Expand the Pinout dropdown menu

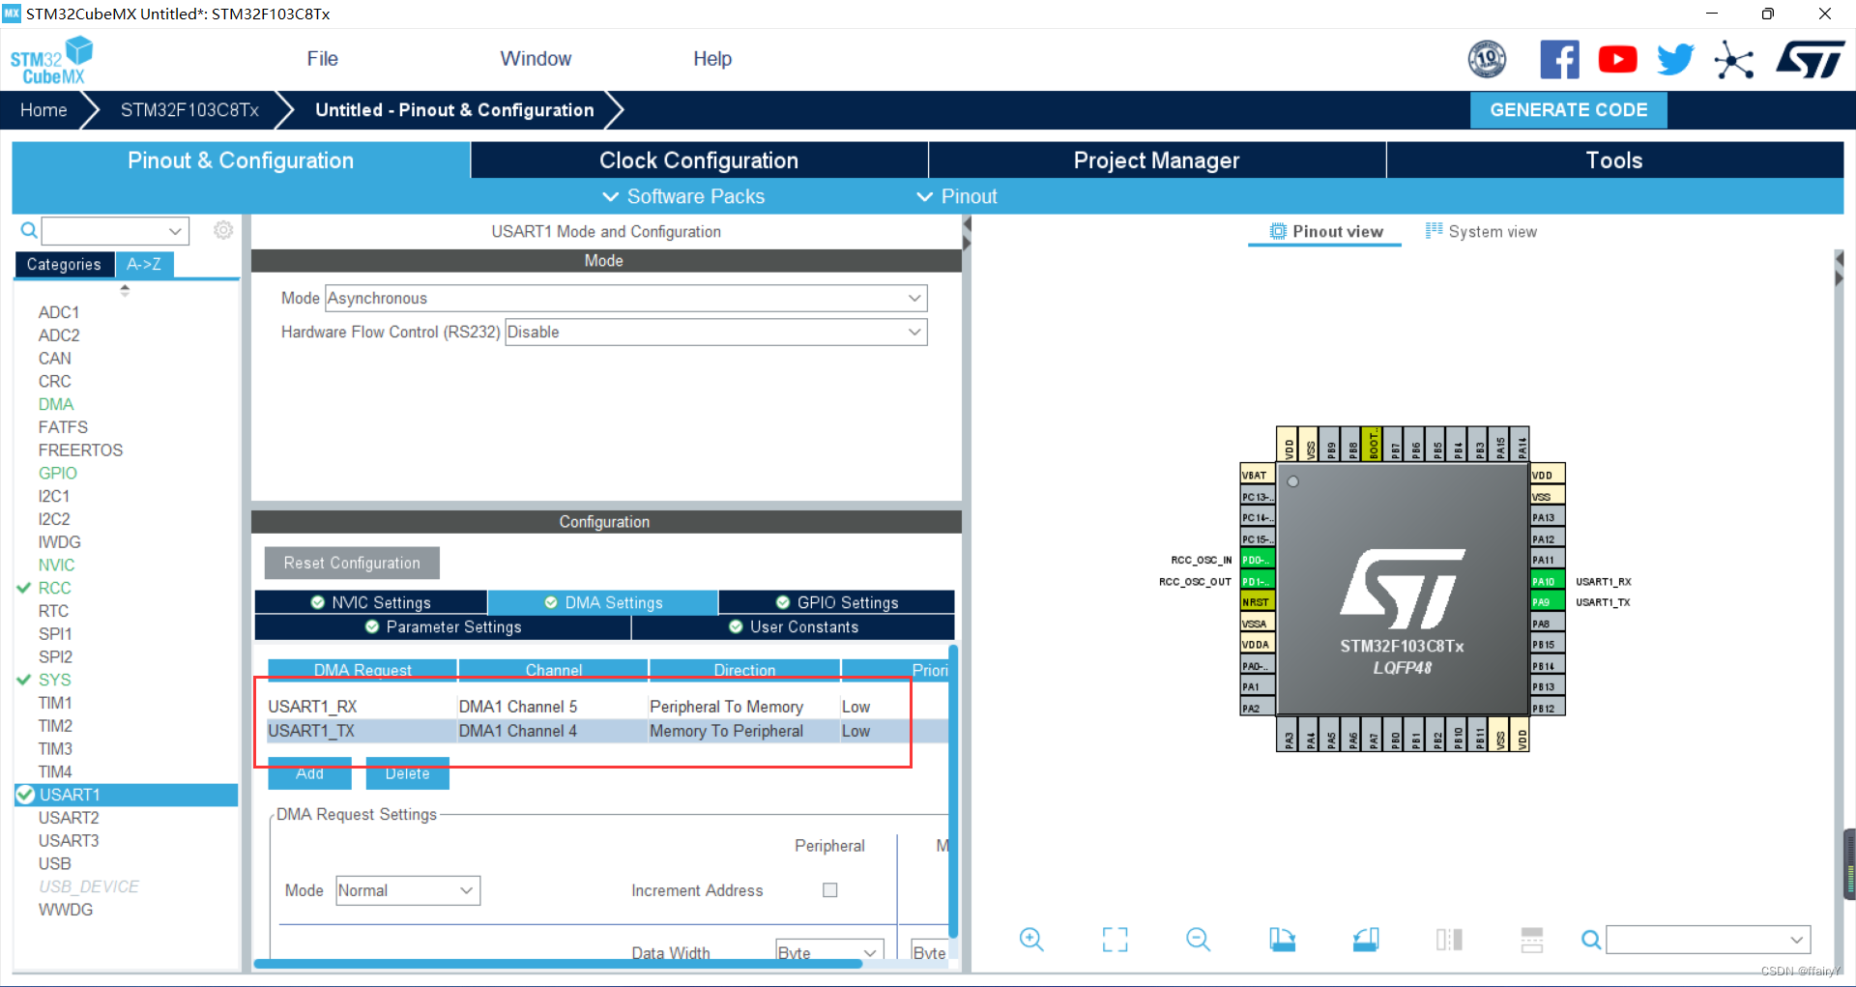[x=956, y=196]
